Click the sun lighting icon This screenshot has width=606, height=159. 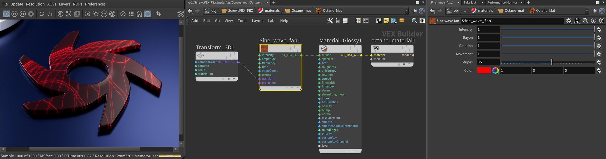coord(96,14)
